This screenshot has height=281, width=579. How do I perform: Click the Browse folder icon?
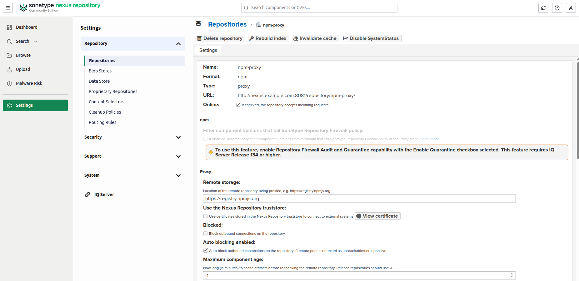point(9,56)
